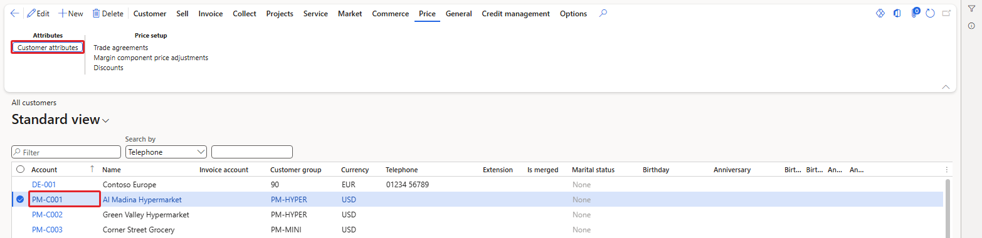Click the sort arrow in Account column header

(92, 169)
